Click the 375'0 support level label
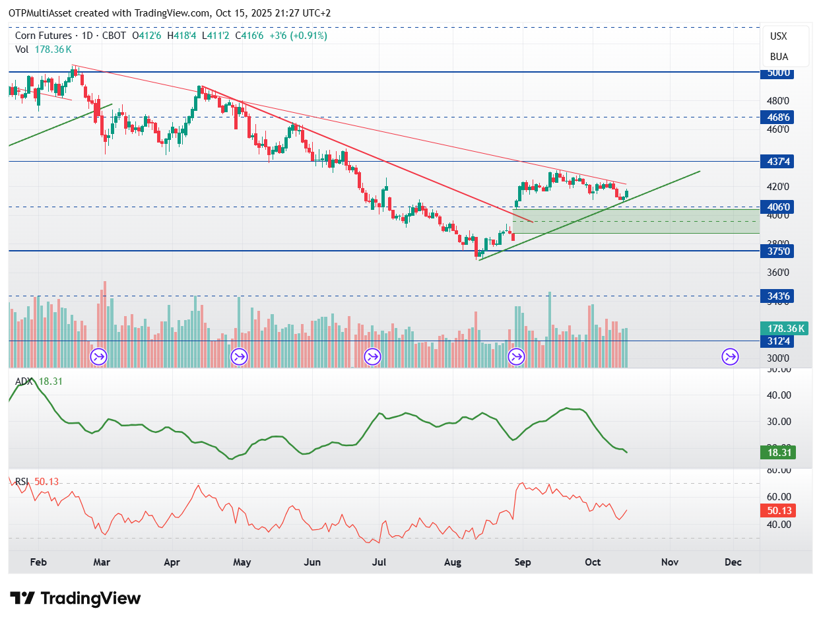821x623 pixels. tap(779, 251)
